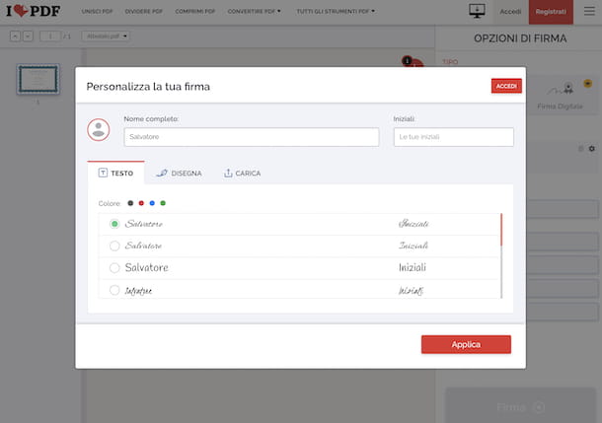
Task: Click the user avatar icon in dialog
Action: click(99, 129)
